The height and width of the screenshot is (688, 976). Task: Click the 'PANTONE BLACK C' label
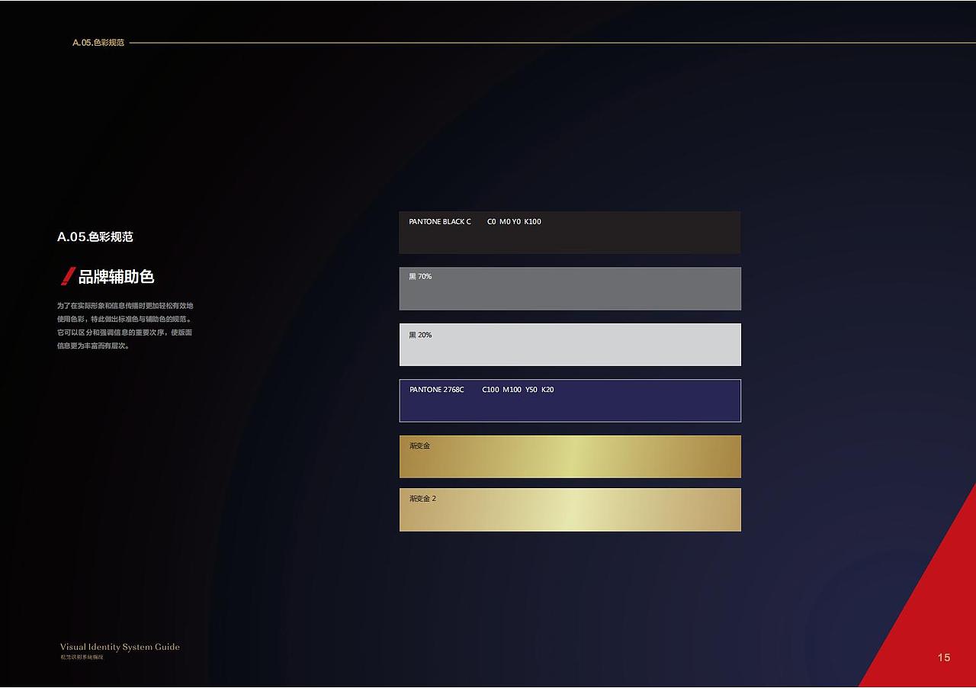pyautogui.click(x=440, y=222)
